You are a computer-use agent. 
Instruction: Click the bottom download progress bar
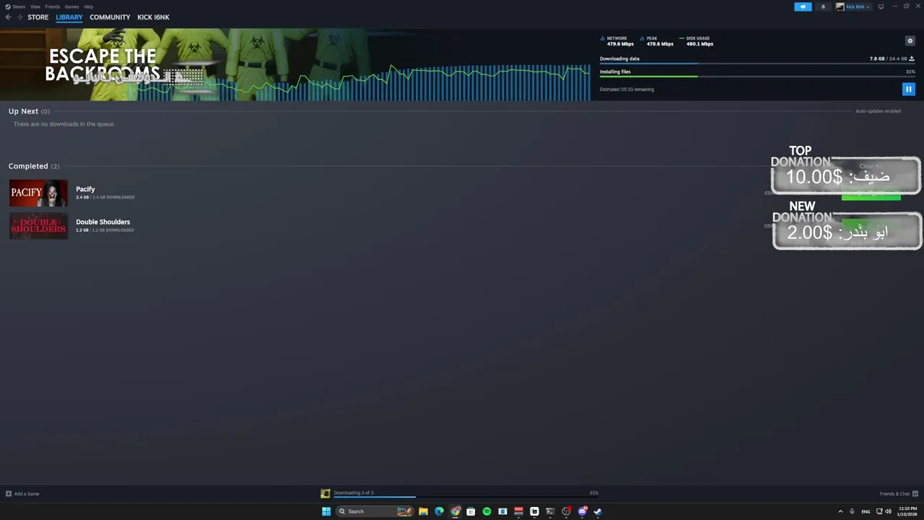click(466, 497)
